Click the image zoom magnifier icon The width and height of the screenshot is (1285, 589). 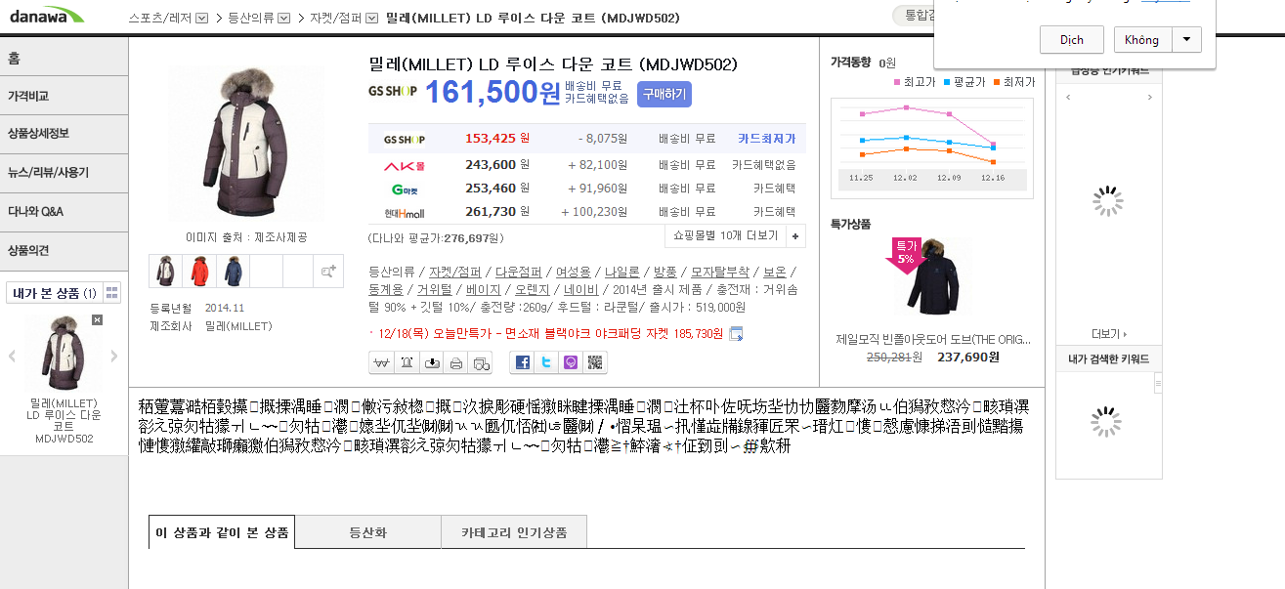328,271
